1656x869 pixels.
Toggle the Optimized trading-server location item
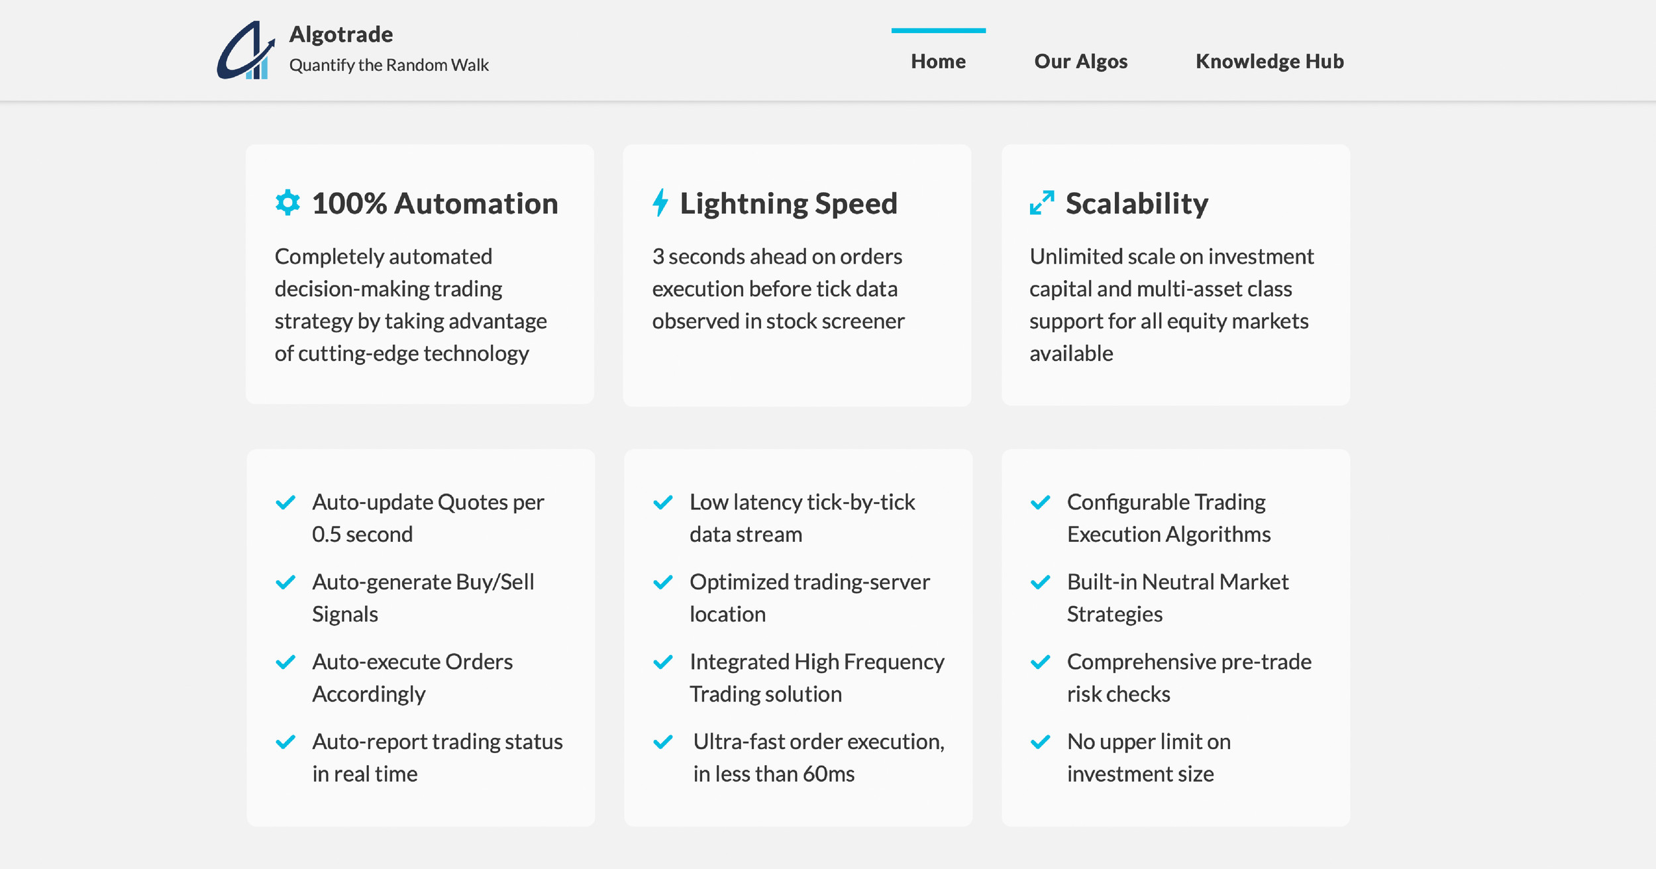pos(662,582)
